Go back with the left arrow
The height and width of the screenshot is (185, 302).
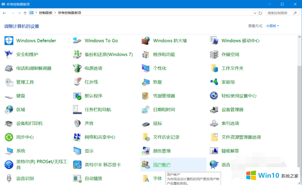pos(5,13)
